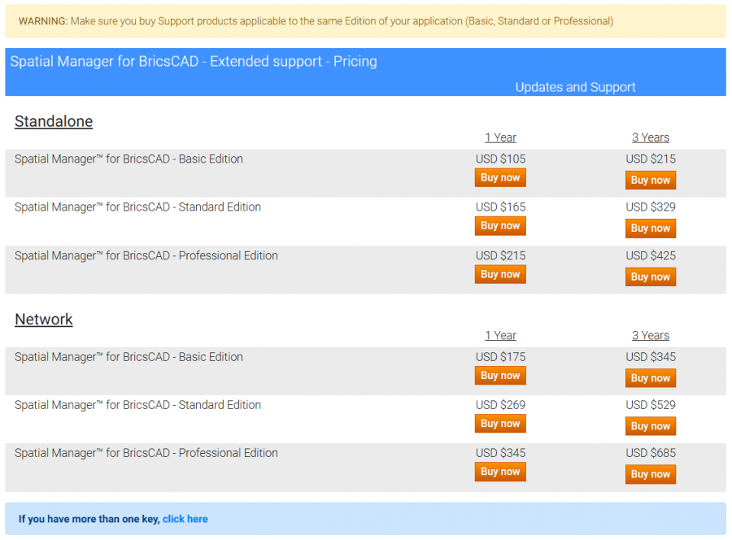
Task: Select the Standalone section heading
Action: pos(53,121)
